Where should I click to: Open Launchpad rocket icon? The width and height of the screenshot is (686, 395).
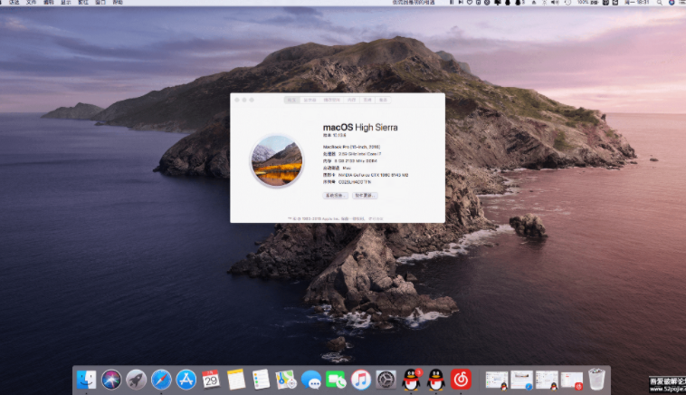click(137, 380)
